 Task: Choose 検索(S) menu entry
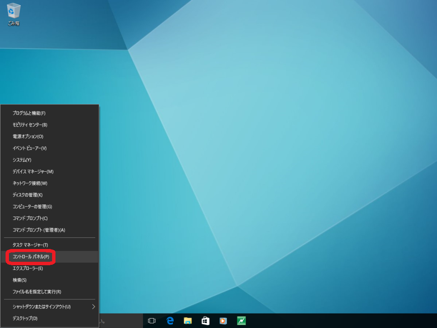coord(50,280)
